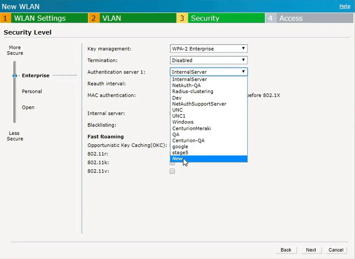Screen dimensions: 355x259
Task: Open the Key management dropdown
Action: tap(209, 49)
